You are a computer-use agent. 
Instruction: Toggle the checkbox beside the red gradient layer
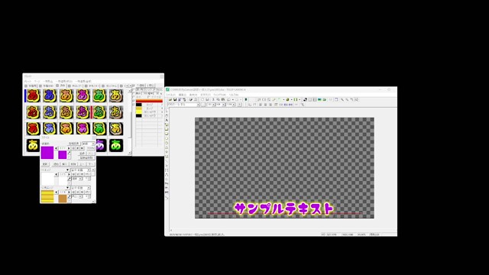tap(133, 101)
